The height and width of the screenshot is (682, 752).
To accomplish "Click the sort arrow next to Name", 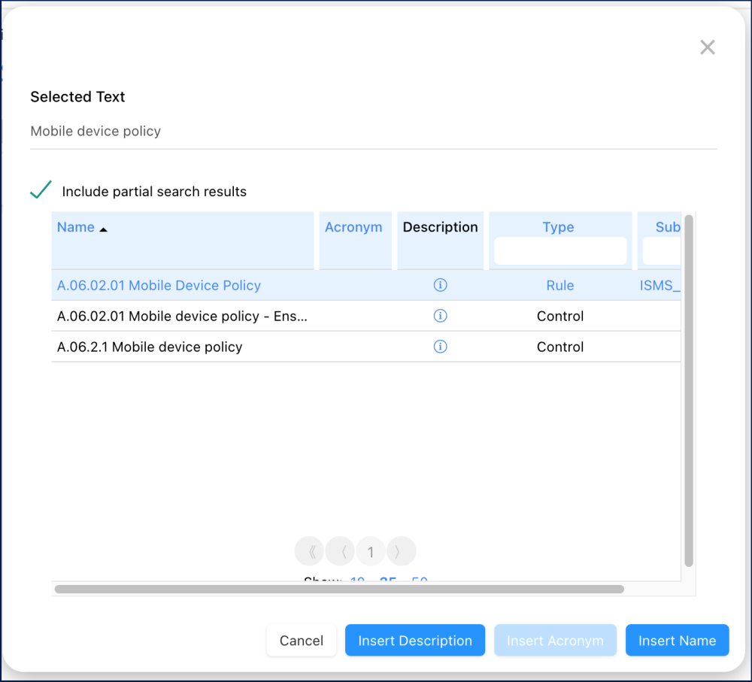I will coord(104,229).
